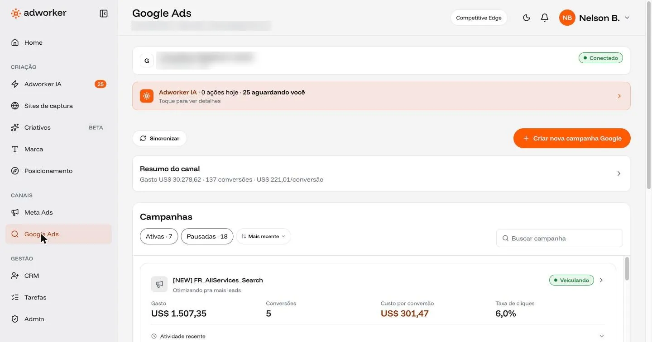Screen dimensions: 652x342
Task: Select the Ativas · 7 filter
Action: point(159,236)
